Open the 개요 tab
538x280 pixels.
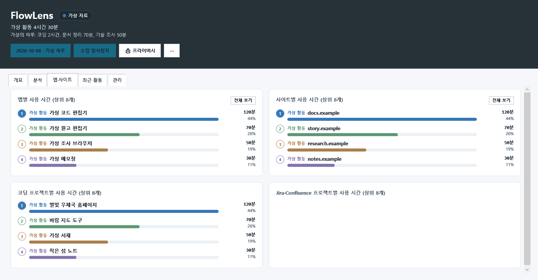tap(18, 80)
